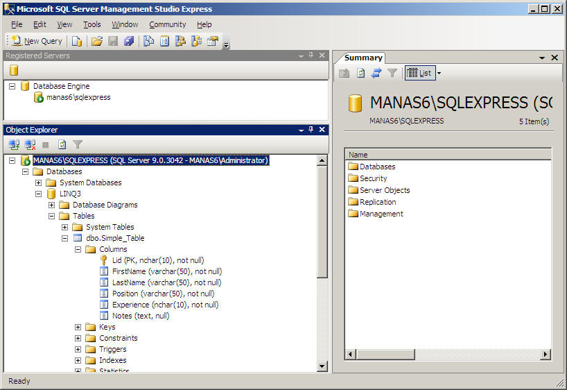
Task: Open the Community menu
Action: (x=168, y=24)
